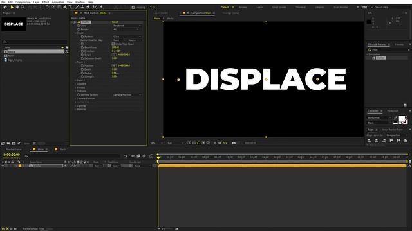
Task: Open Graph Editor in timeline
Action: 151,156
